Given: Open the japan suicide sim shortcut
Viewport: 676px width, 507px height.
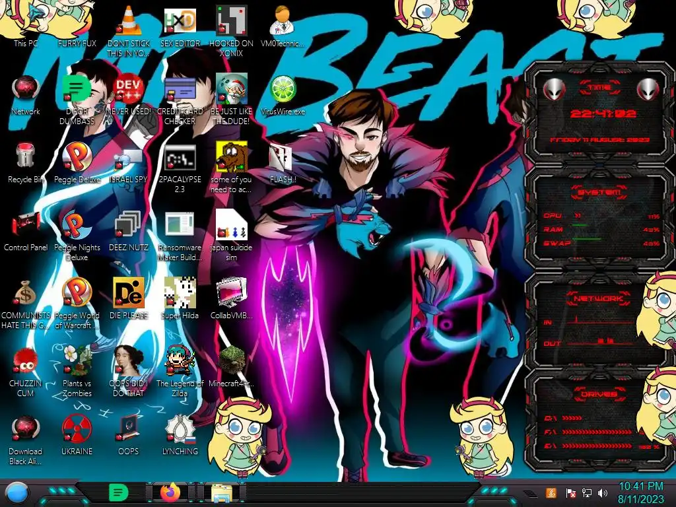Looking at the screenshot, I should pyautogui.click(x=232, y=236).
